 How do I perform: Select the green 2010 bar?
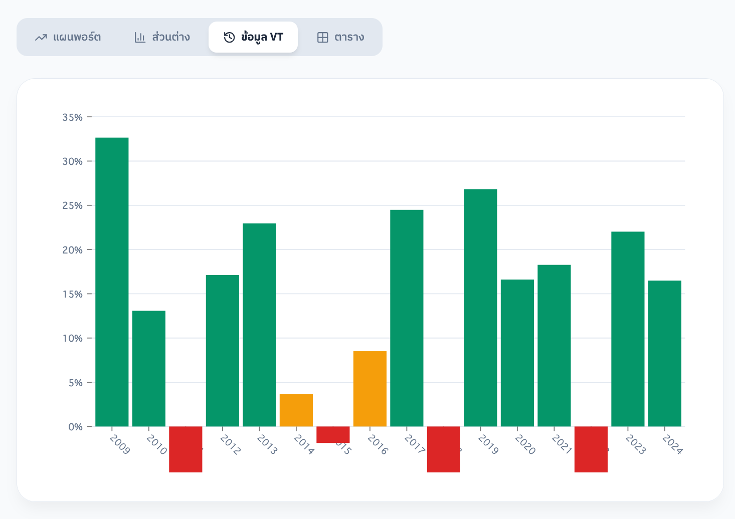coord(149,368)
